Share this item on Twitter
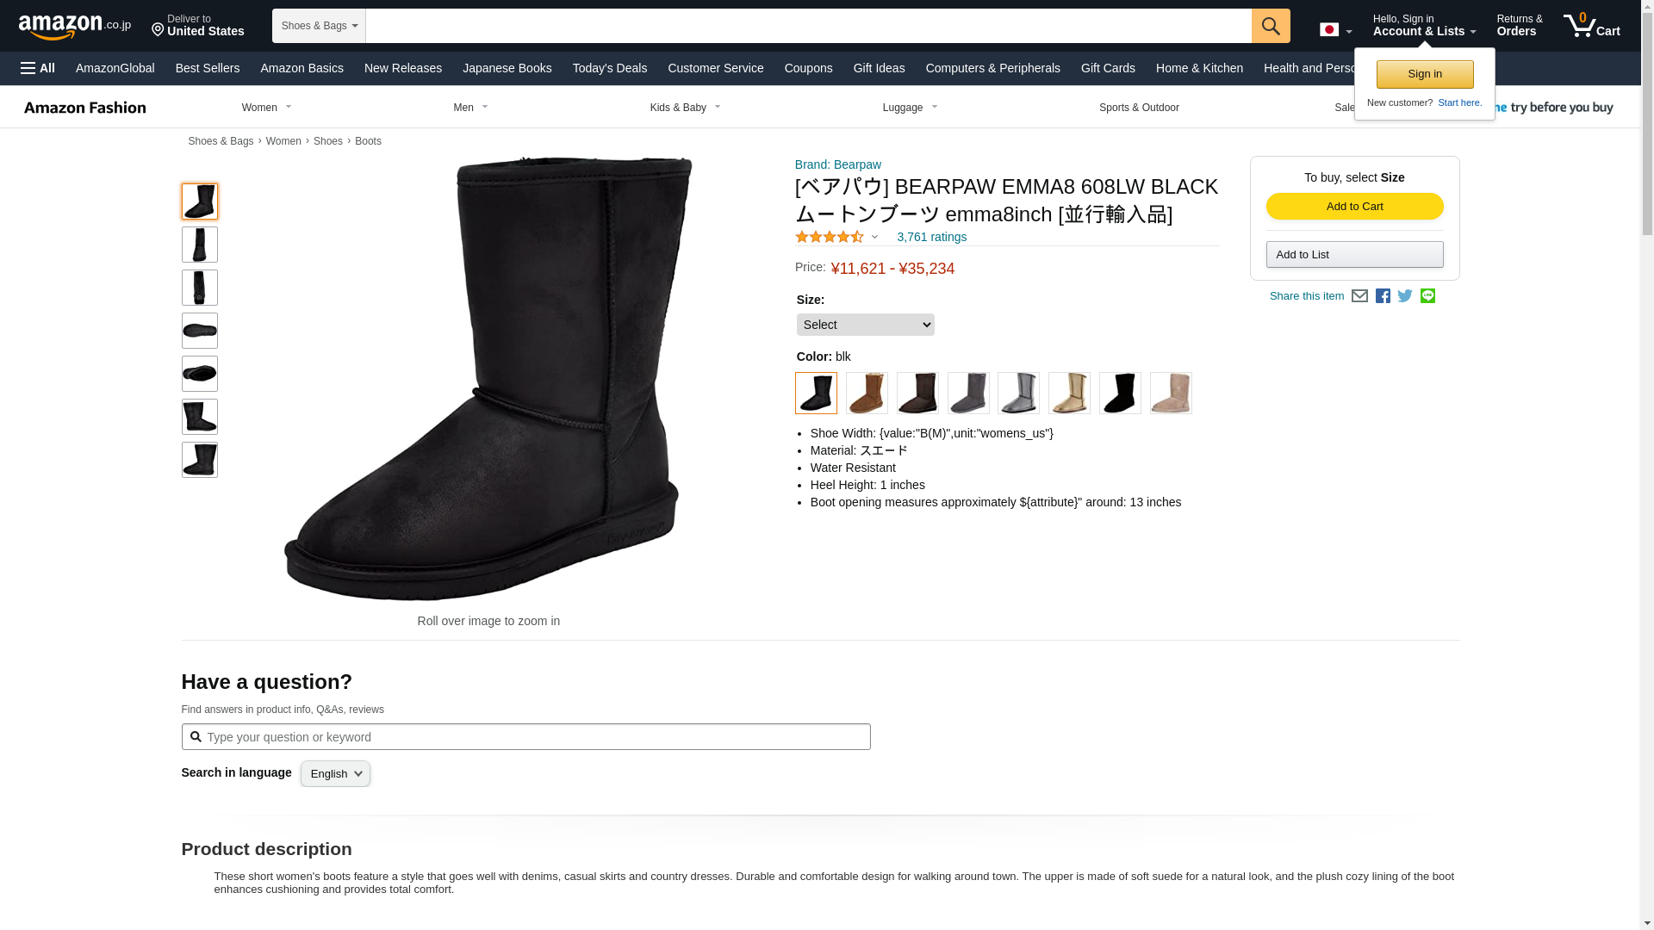Viewport: 1654px width, 930px height. [1405, 296]
